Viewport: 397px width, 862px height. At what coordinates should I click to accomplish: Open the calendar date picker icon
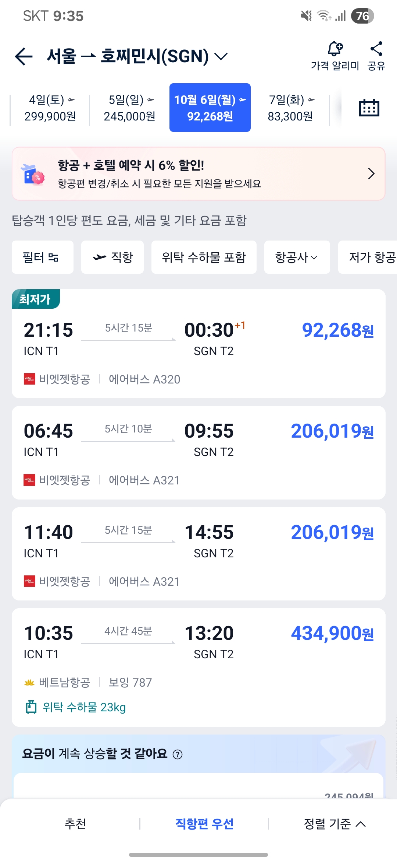tap(369, 108)
